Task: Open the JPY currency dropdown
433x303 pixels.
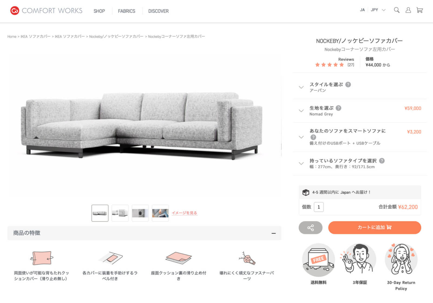Action: coord(378,10)
